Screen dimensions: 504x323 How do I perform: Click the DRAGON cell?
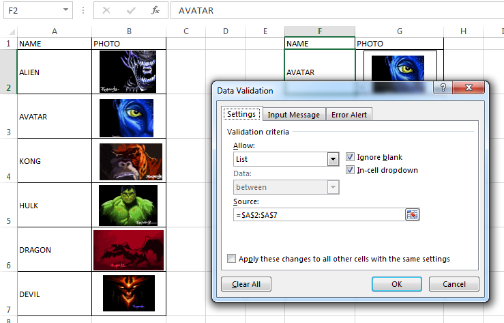[x=55, y=249]
